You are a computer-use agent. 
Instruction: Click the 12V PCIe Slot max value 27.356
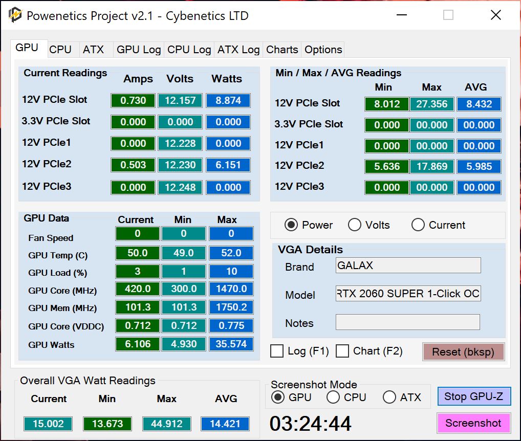432,104
